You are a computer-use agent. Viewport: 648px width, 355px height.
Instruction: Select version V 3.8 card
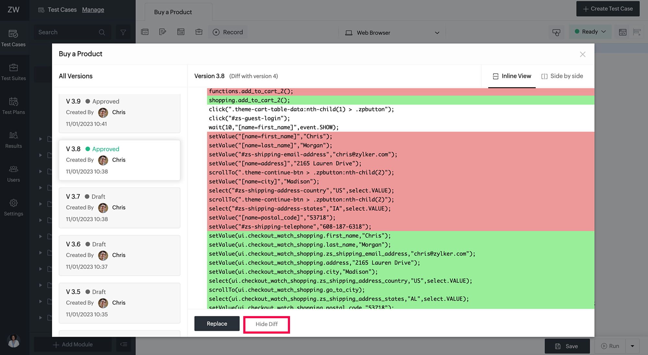pyautogui.click(x=120, y=160)
